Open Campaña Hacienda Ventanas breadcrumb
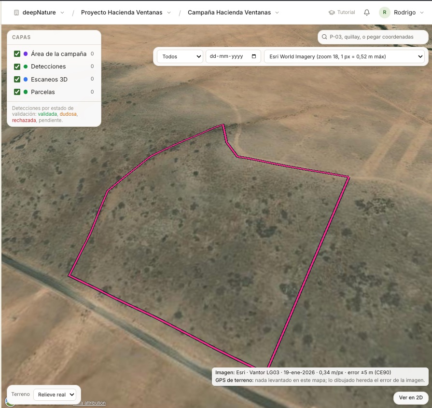This screenshot has height=408, width=432. pyautogui.click(x=229, y=13)
